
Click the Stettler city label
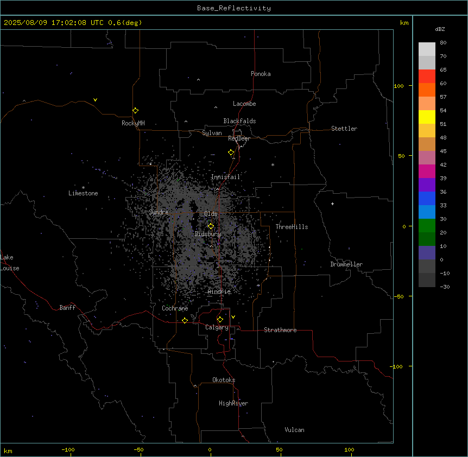[344, 129]
